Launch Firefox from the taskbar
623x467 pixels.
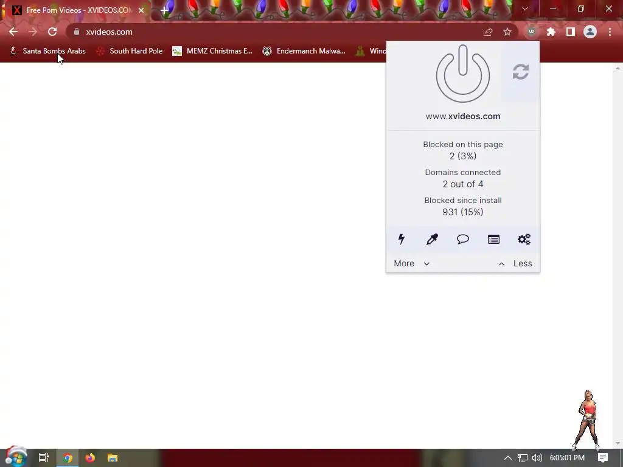coord(90,458)
